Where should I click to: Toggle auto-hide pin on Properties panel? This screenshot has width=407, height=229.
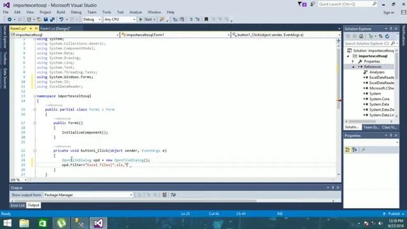click(x=391, y=135)
